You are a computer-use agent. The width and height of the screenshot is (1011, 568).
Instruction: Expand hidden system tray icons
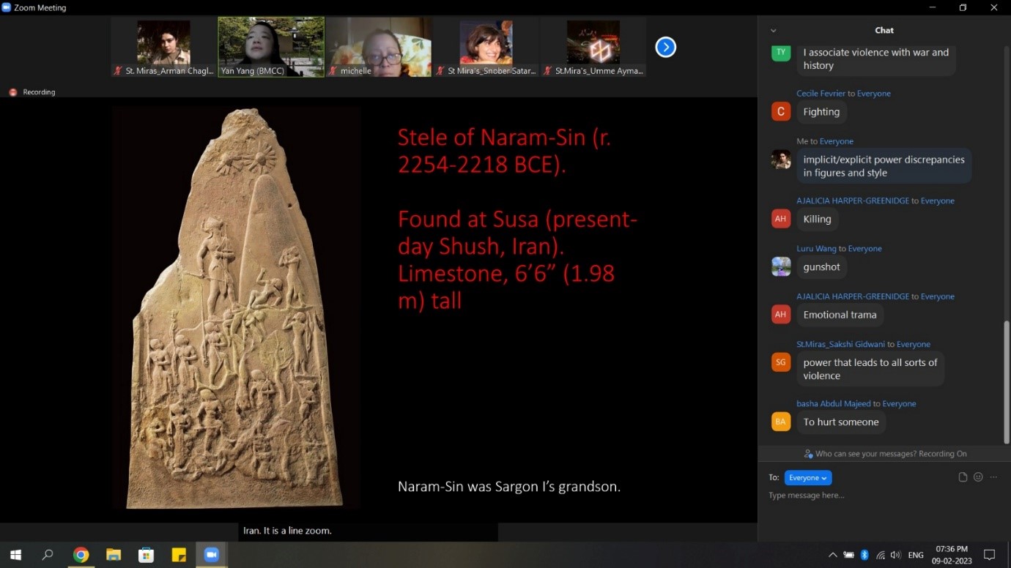tap(833, 555)
